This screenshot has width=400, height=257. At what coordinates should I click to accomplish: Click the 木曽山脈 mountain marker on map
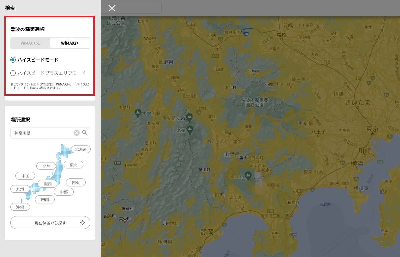click(138, 114)
